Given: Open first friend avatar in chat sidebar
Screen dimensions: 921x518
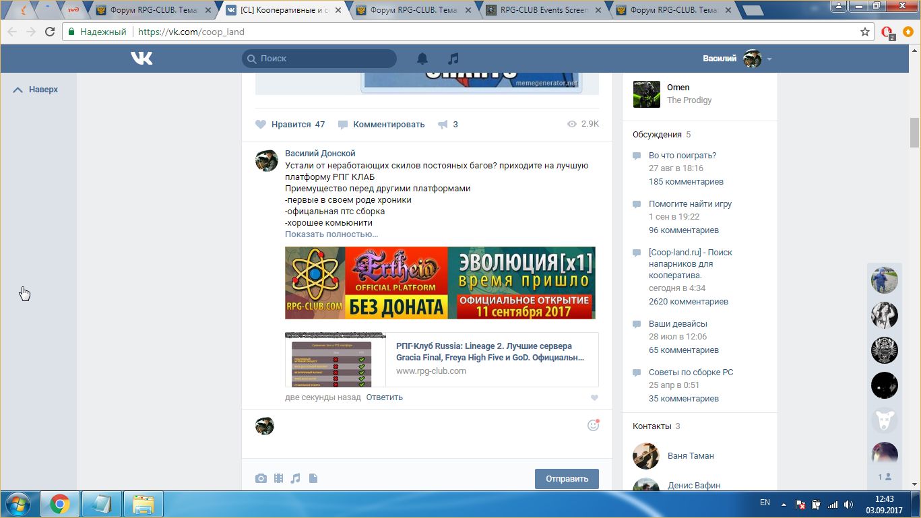Looking at the screenshot, I should (x=885, y=280).
